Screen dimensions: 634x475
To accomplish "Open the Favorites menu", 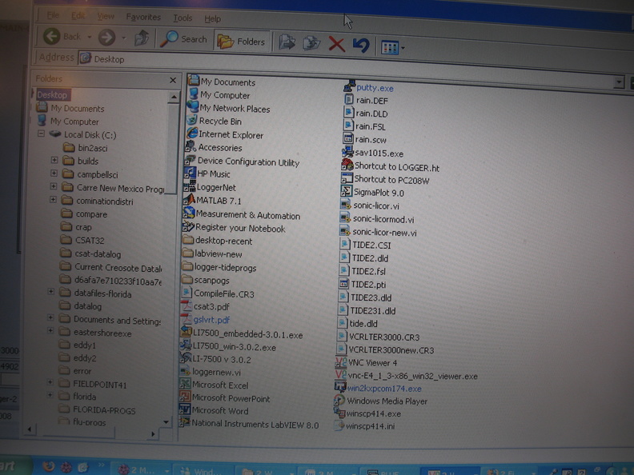I will 143,17.
